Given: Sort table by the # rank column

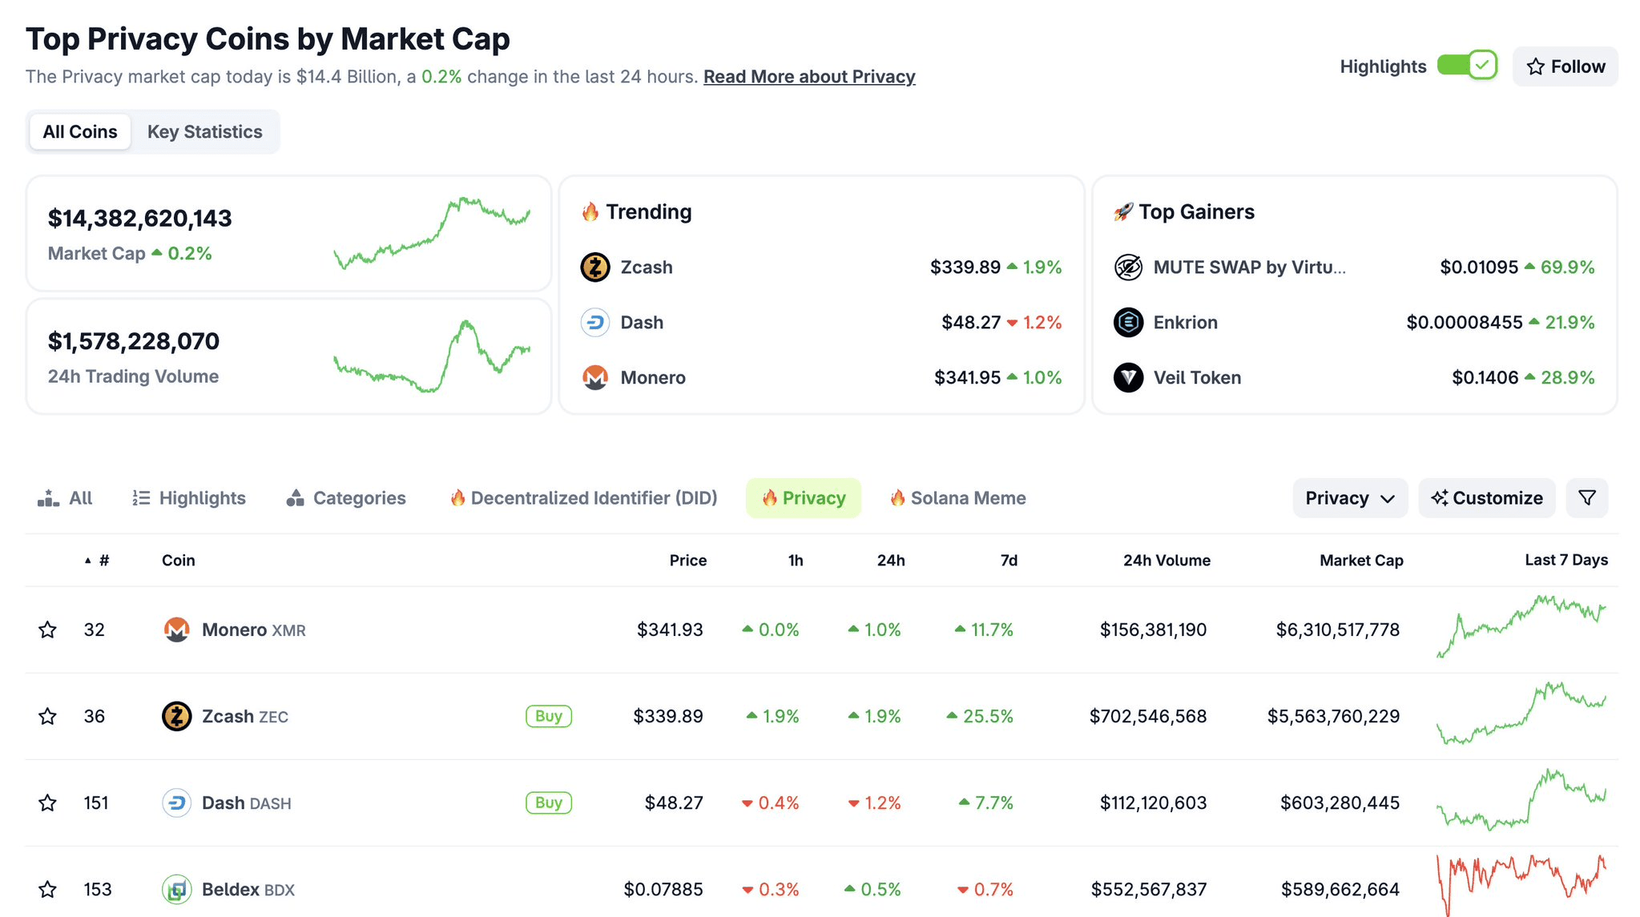Looking at the screenshot, I should (x=103, y=561).
